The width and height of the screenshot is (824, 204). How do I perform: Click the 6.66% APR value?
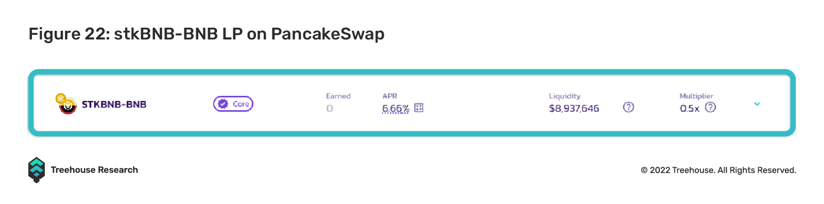396,109
